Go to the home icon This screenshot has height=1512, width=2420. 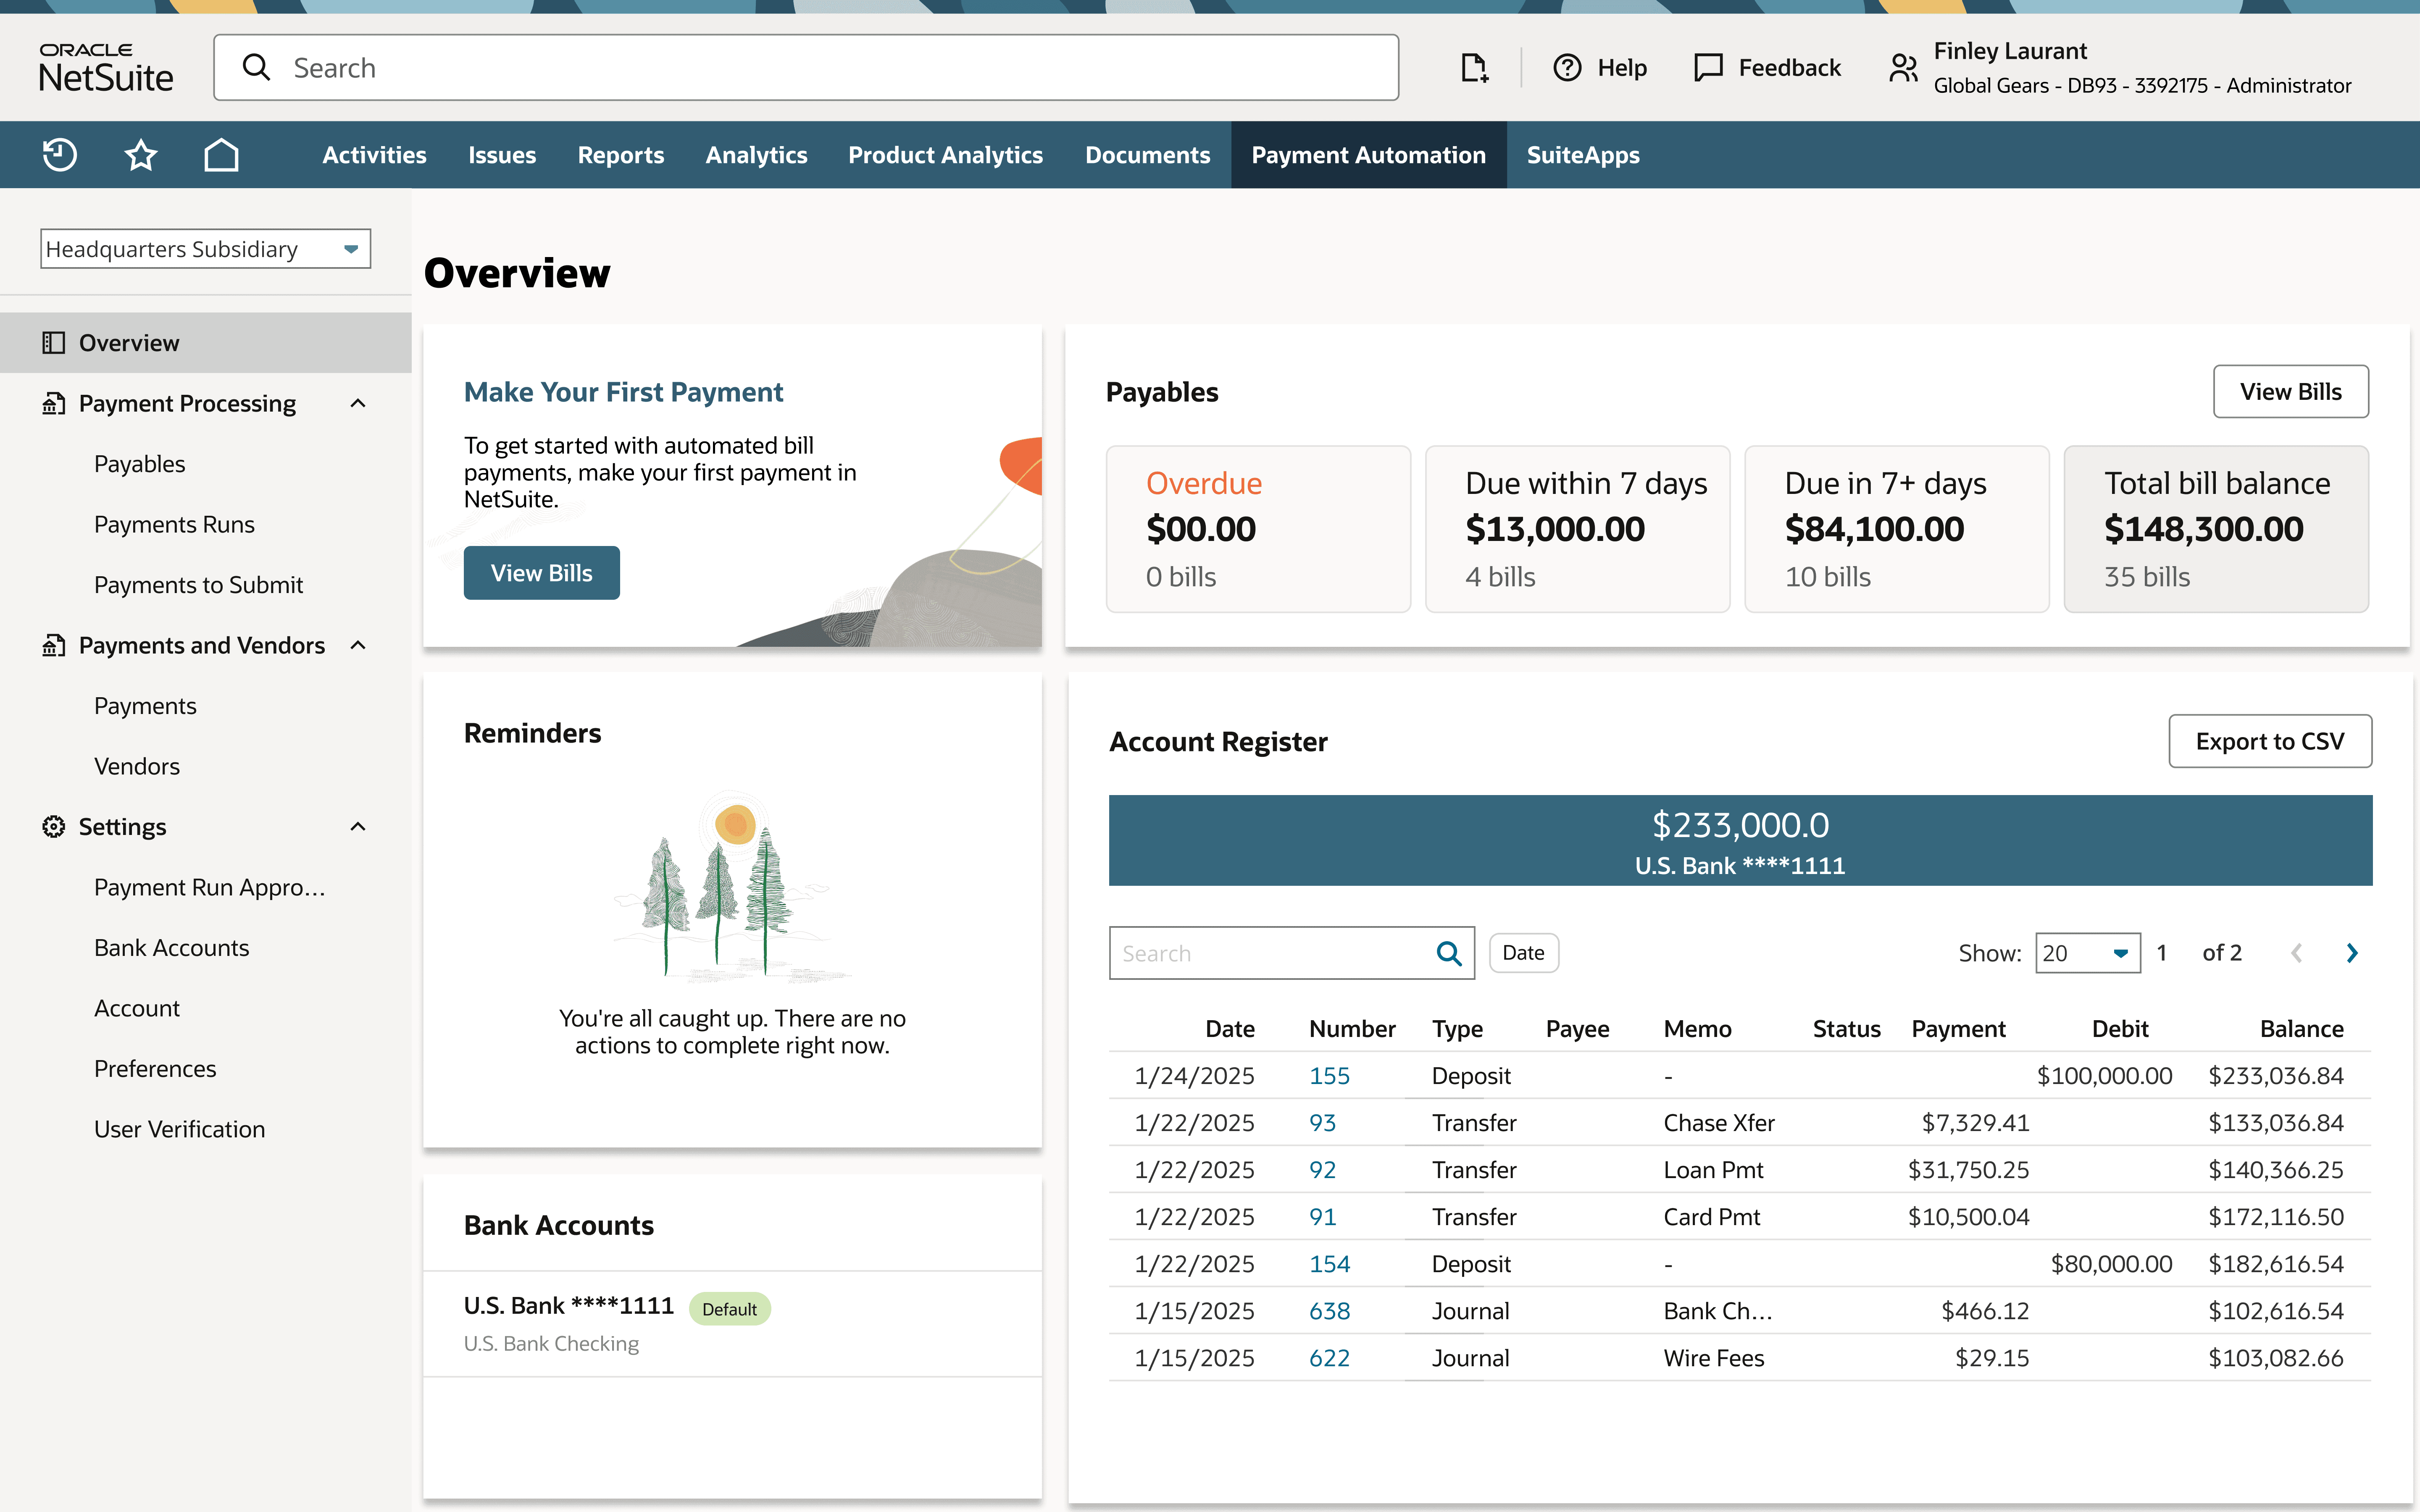221,155
